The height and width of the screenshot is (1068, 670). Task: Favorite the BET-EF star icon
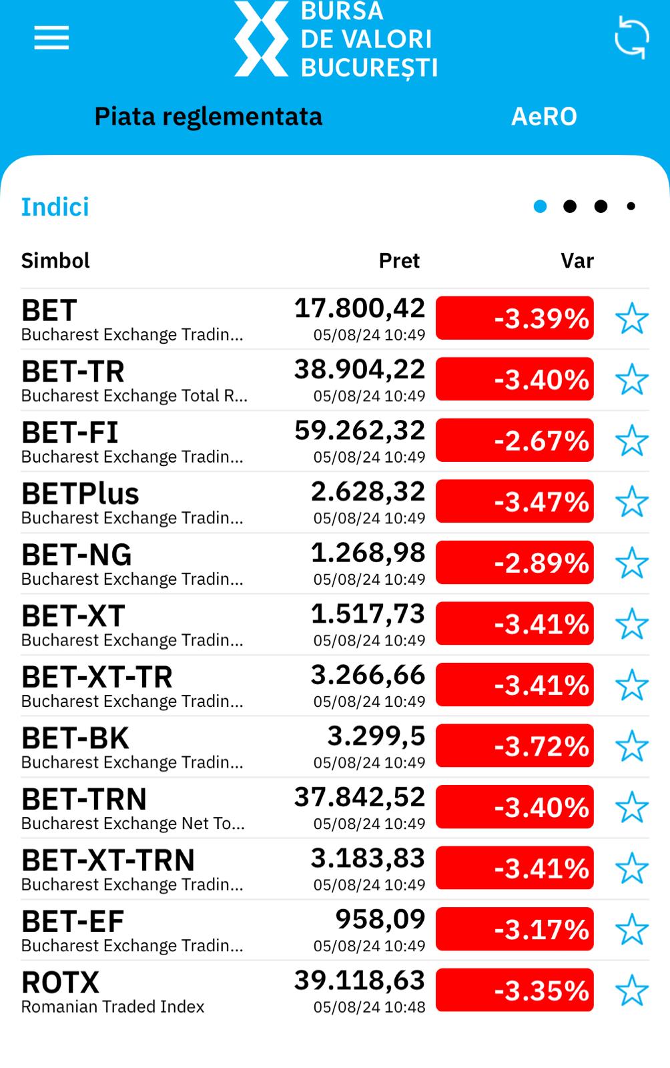tap(631, 929)
